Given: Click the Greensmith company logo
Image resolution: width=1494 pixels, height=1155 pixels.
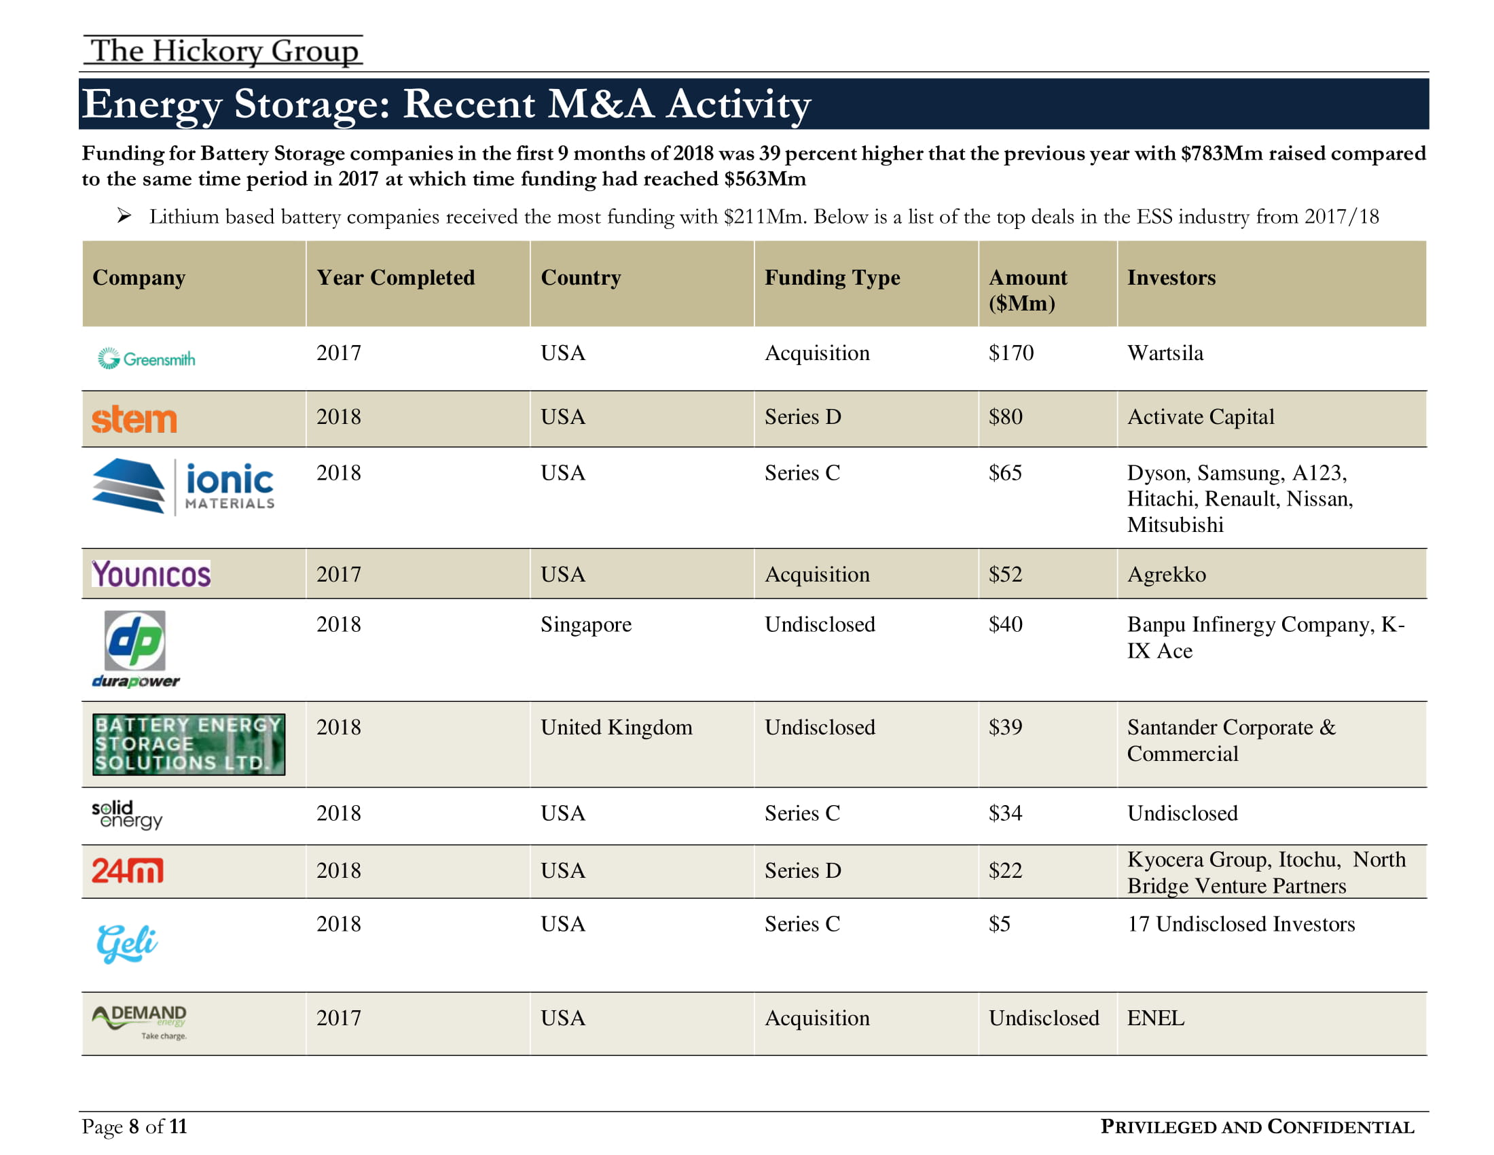Looking at the screenshot, I should 147,359.
